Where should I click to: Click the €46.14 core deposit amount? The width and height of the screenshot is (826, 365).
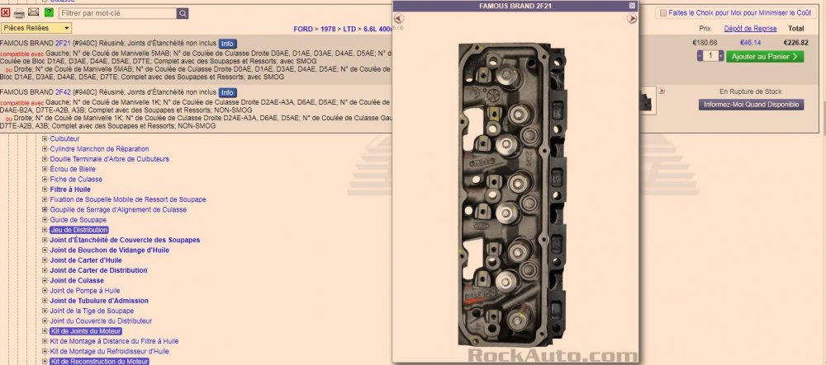pos(750,43)
